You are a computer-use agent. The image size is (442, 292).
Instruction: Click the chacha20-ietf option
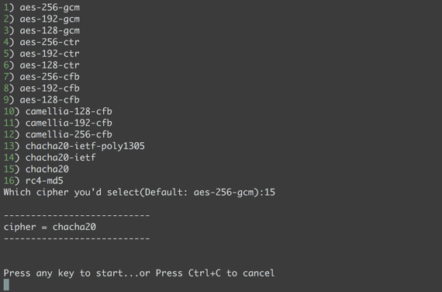click(50, 158)
